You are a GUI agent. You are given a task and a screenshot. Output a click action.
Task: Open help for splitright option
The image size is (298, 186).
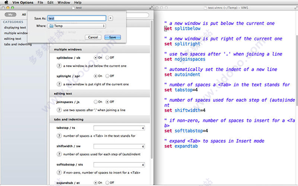[59, 84]
